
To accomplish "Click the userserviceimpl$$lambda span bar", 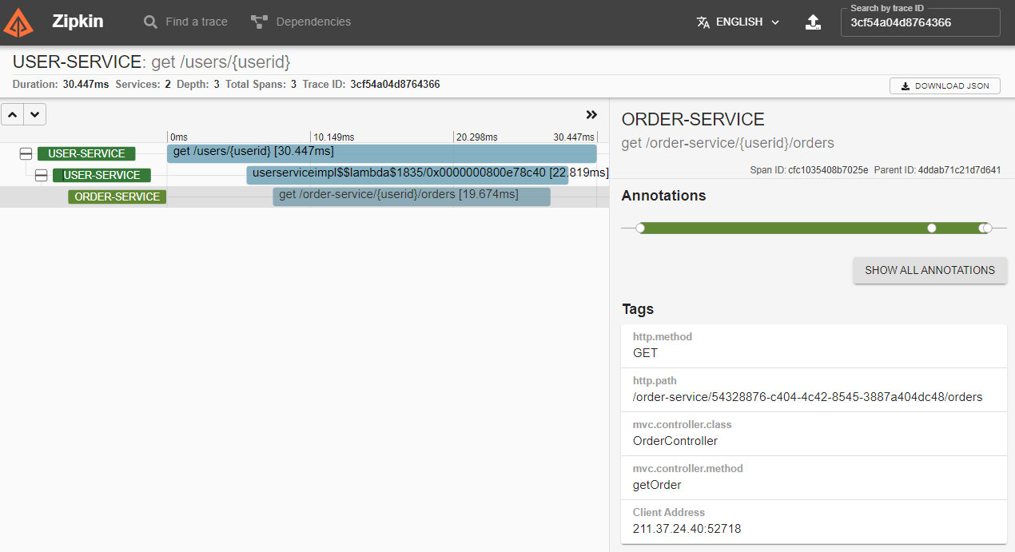I will [x=408, y=175].
